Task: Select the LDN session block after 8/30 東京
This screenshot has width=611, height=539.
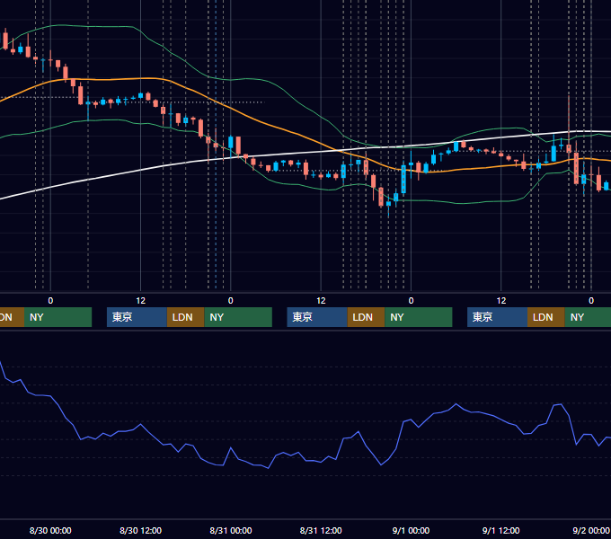Action: pyautogui.click(x=185, y=317)
